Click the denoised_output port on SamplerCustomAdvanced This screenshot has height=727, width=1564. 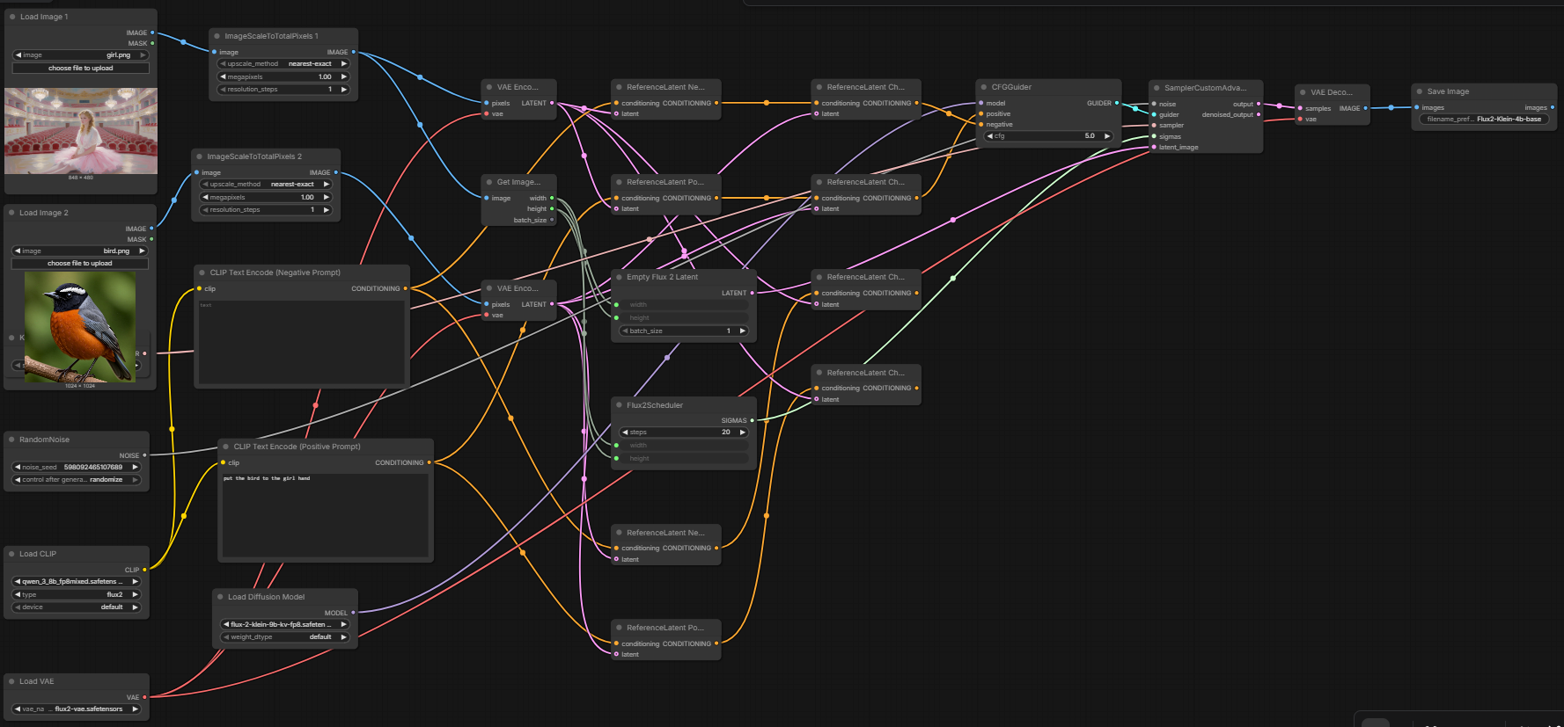point(1259,114)
